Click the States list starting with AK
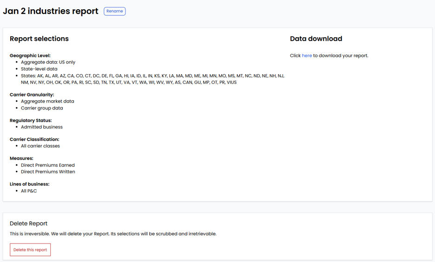435x262 pixels. click(x=152, y=79)
